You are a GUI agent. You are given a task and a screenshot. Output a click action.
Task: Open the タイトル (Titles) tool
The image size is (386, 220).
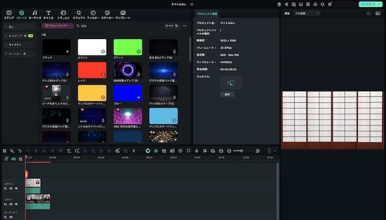tap(49, 14)
